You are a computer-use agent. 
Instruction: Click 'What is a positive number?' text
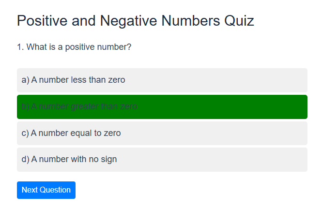(x=74, y=47)
